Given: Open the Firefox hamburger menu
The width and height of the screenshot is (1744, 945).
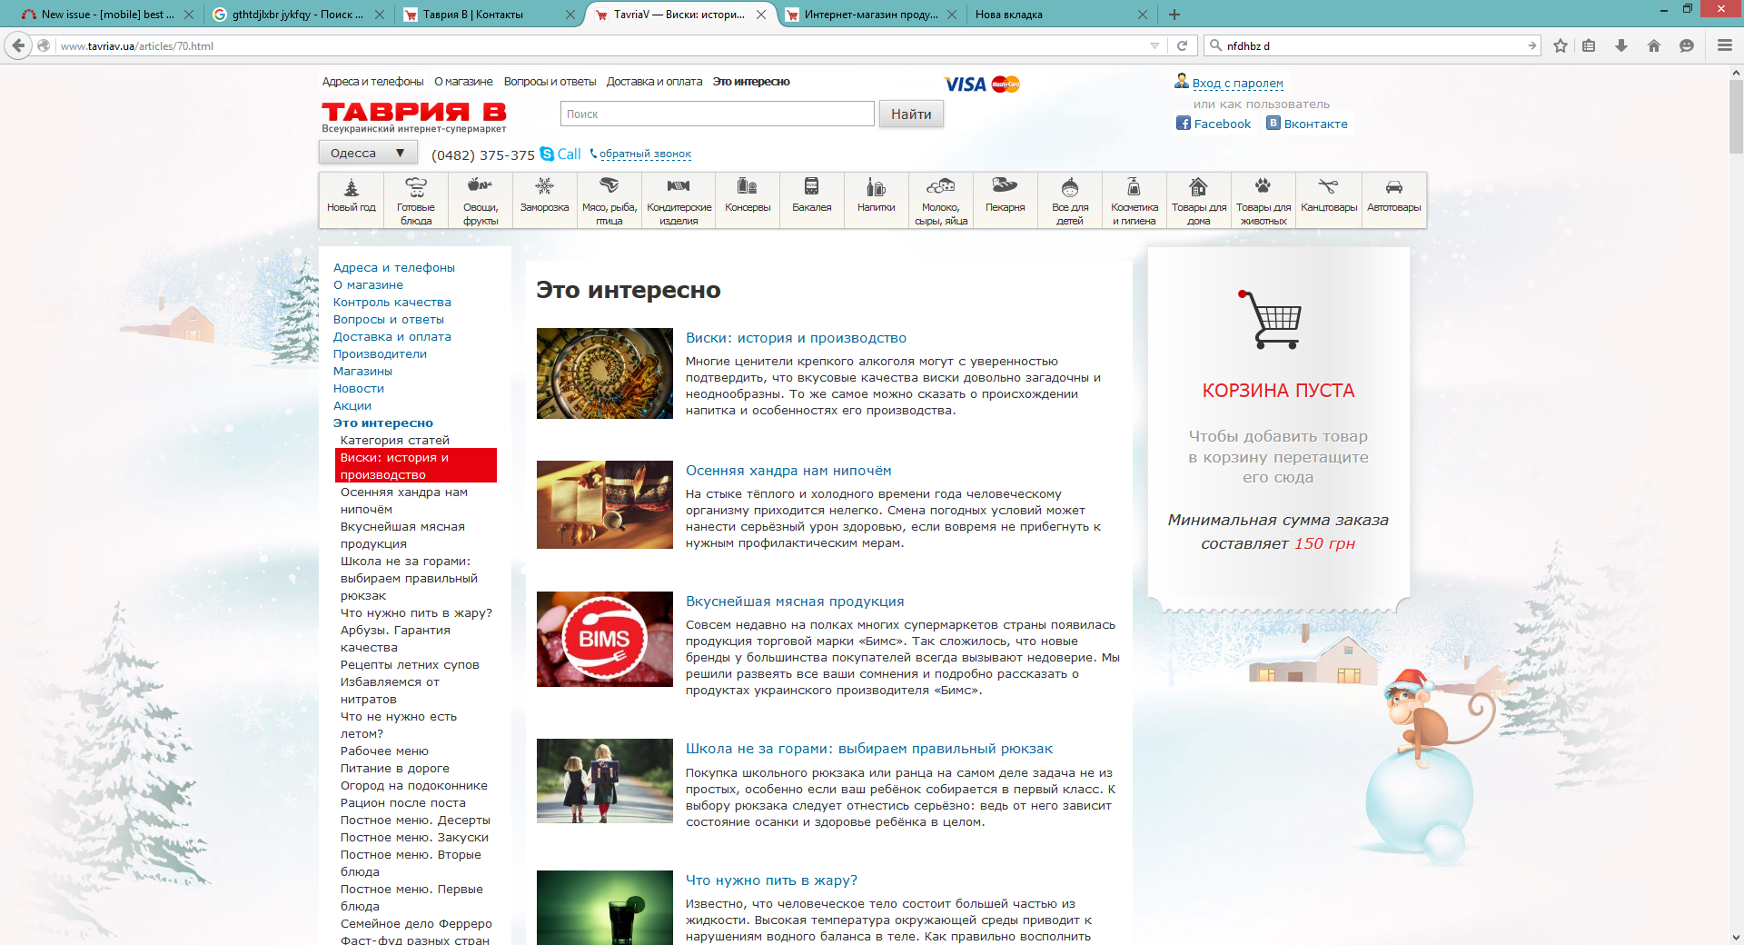Looking at the screenshot, I should click(x=1724, y=45).
